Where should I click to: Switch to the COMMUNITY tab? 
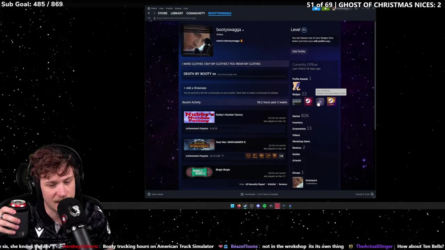click(x=196, y=13)
